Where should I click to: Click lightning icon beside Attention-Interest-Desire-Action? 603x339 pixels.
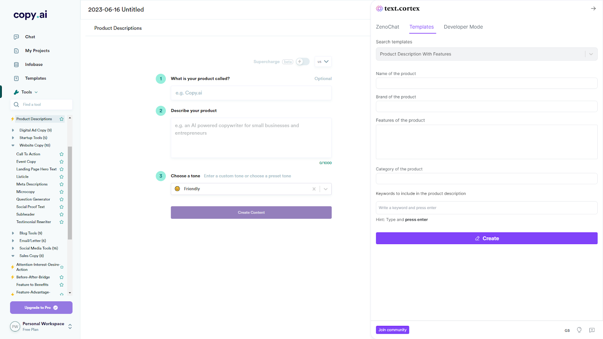[12, 267]
